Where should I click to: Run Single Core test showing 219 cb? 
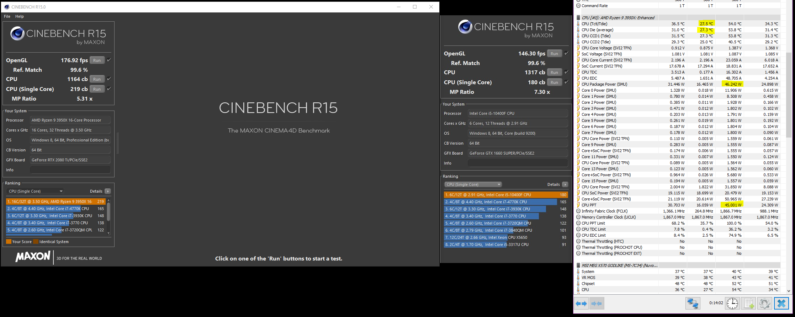(97, 89)
